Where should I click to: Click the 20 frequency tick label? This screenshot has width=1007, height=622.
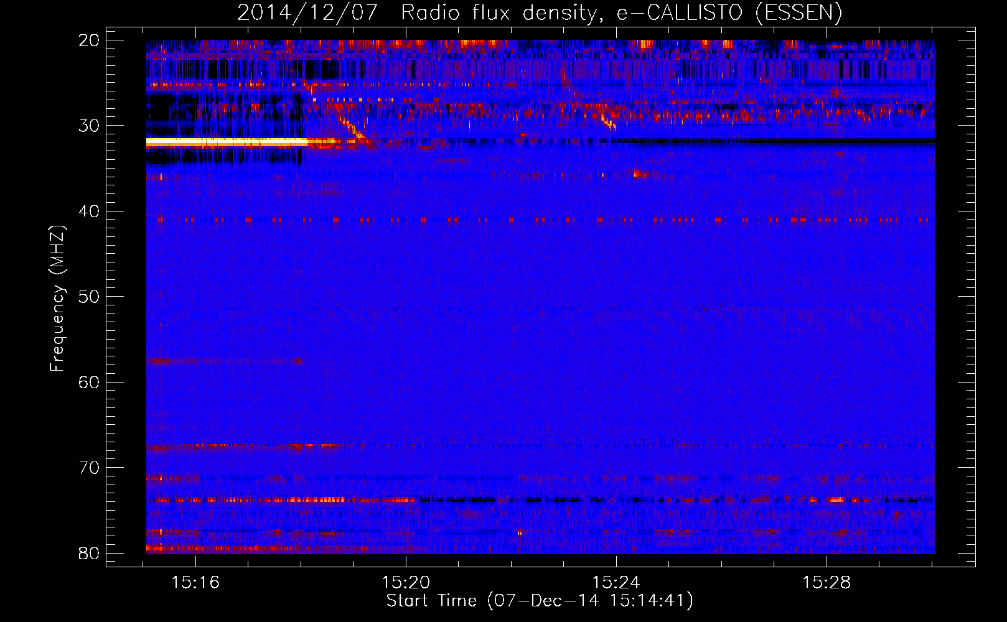90,40
